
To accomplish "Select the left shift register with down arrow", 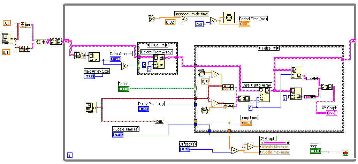I will click(x=66, y=41).
